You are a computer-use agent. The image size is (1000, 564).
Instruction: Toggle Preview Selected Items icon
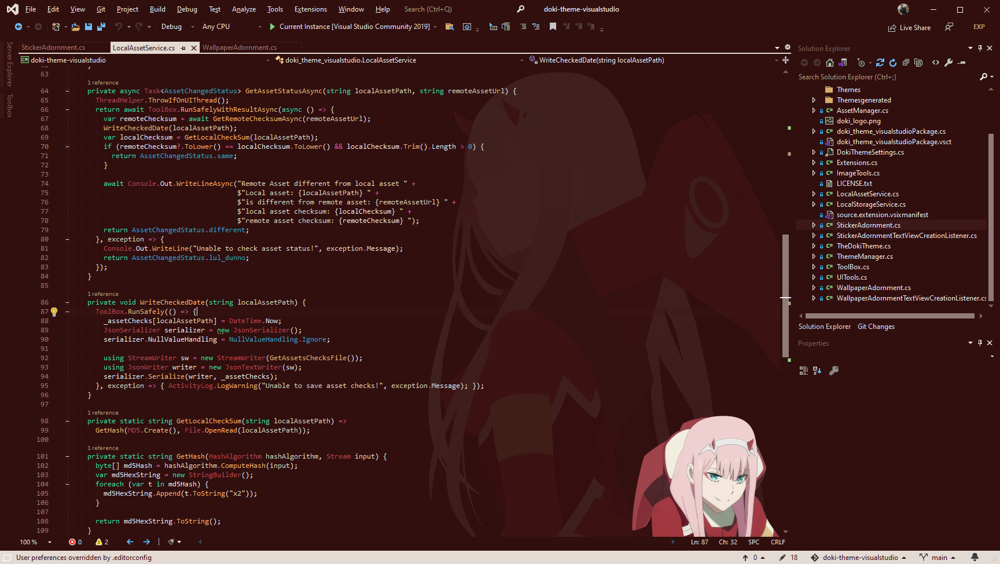coord(962,63)
